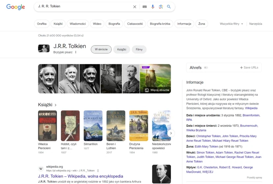
Task: Expand the Książki section with the chevron
Action: [x=55, y=105]
